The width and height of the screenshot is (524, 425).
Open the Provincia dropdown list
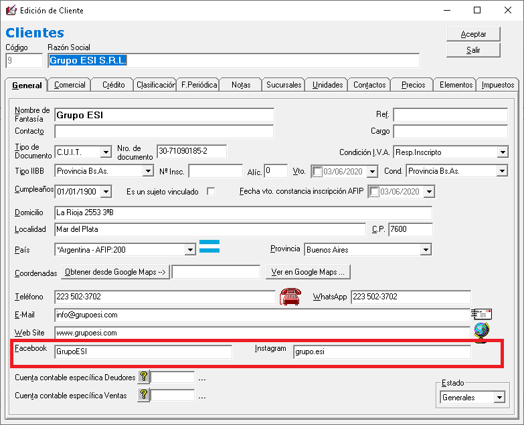coord(426,250)
